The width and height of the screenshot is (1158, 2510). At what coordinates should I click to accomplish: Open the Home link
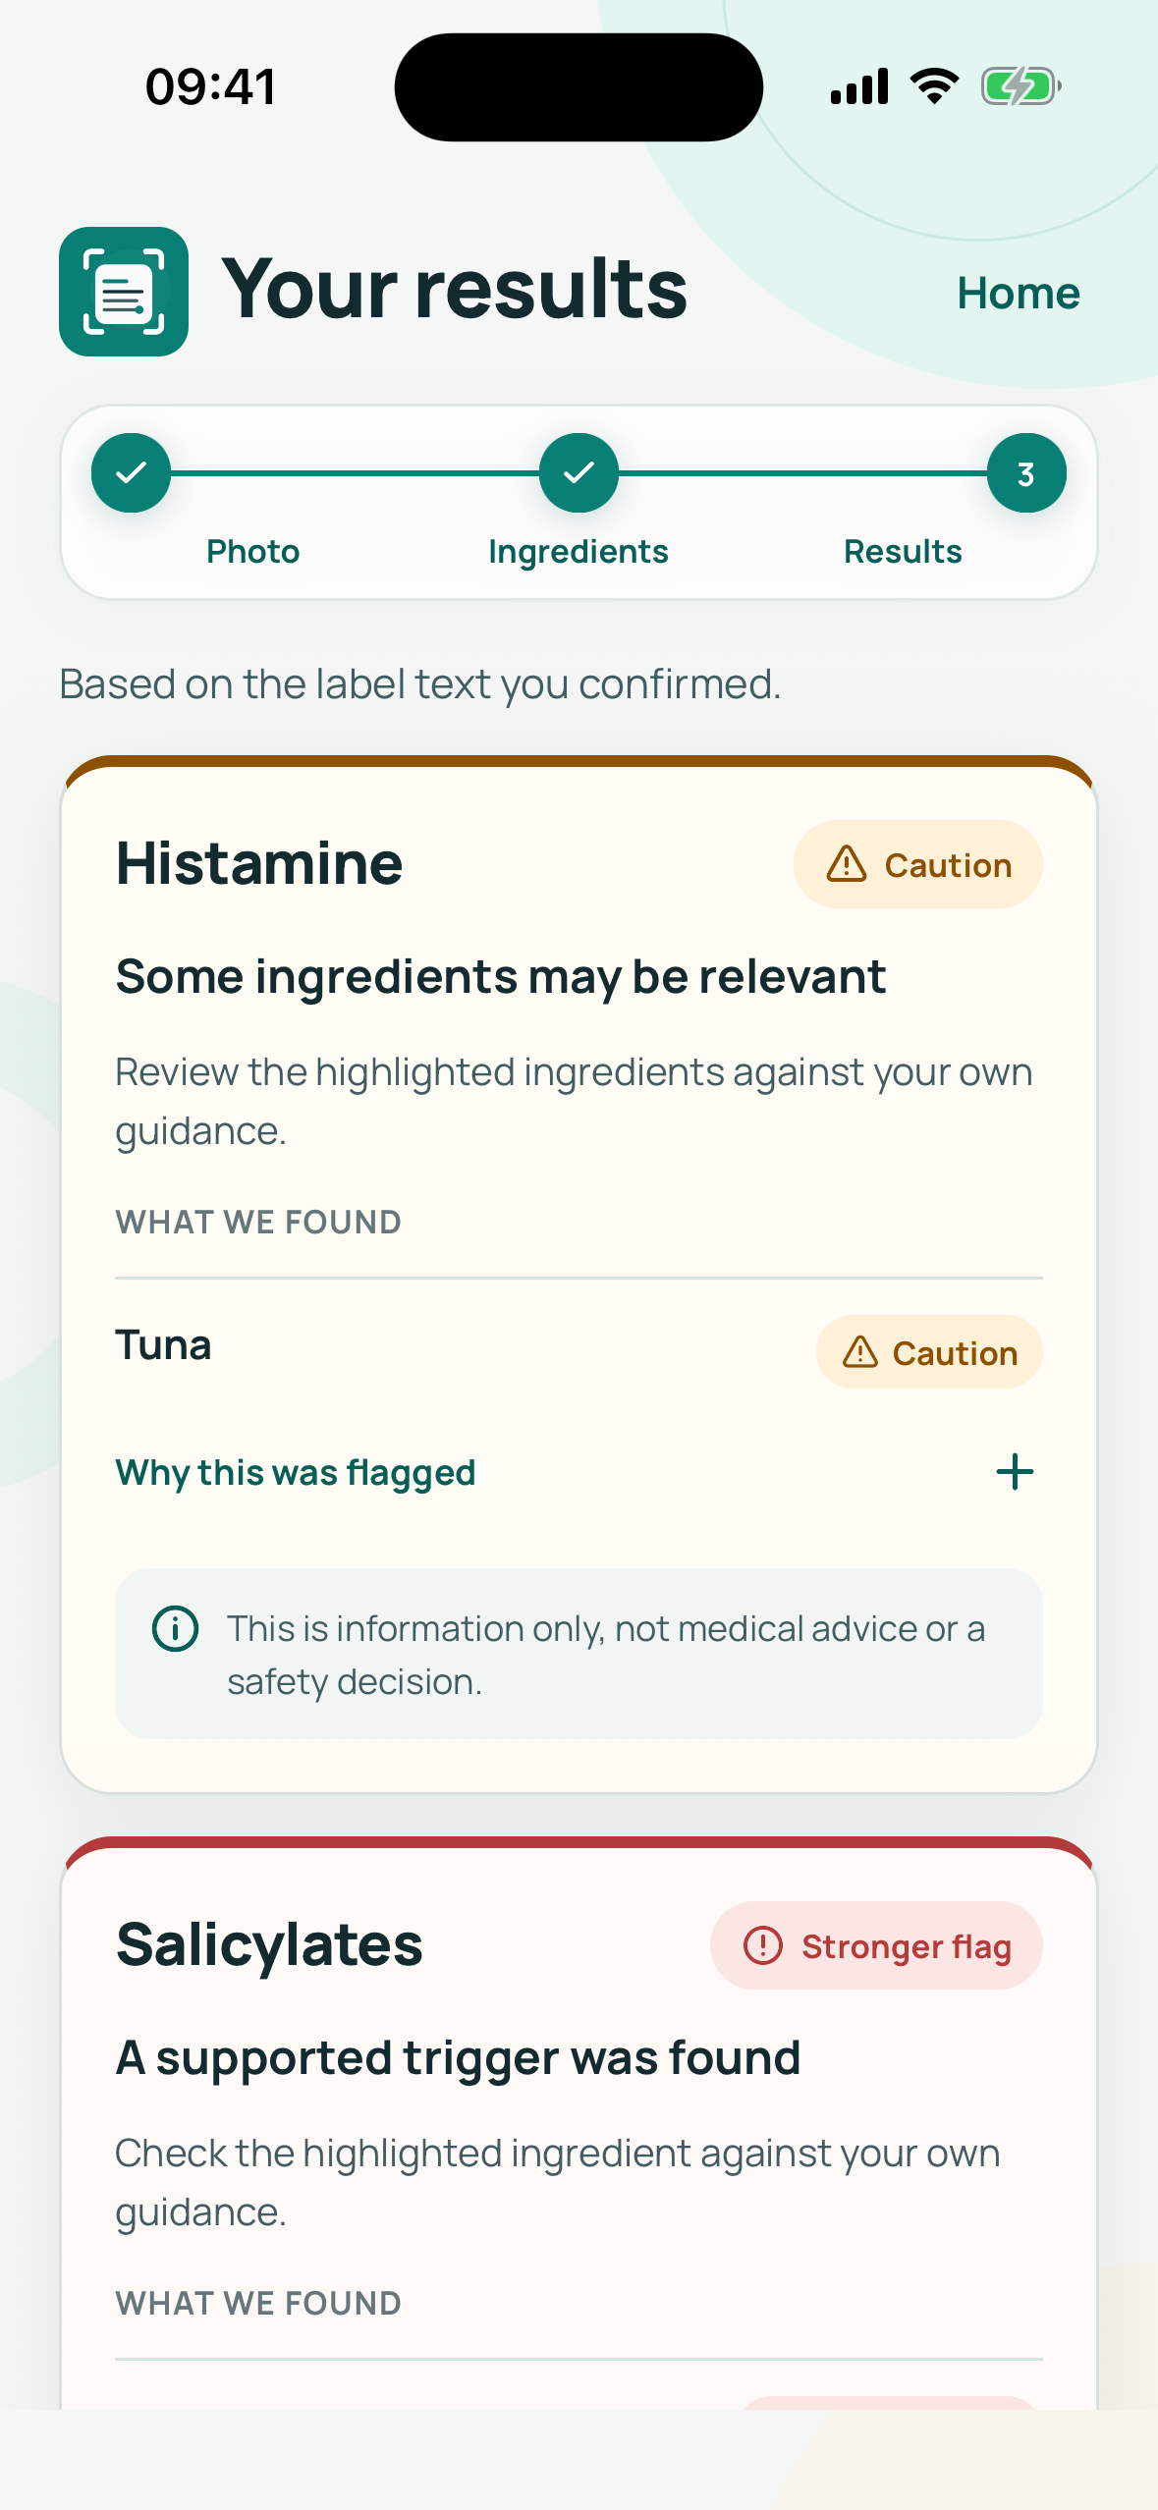[1019, 293]
